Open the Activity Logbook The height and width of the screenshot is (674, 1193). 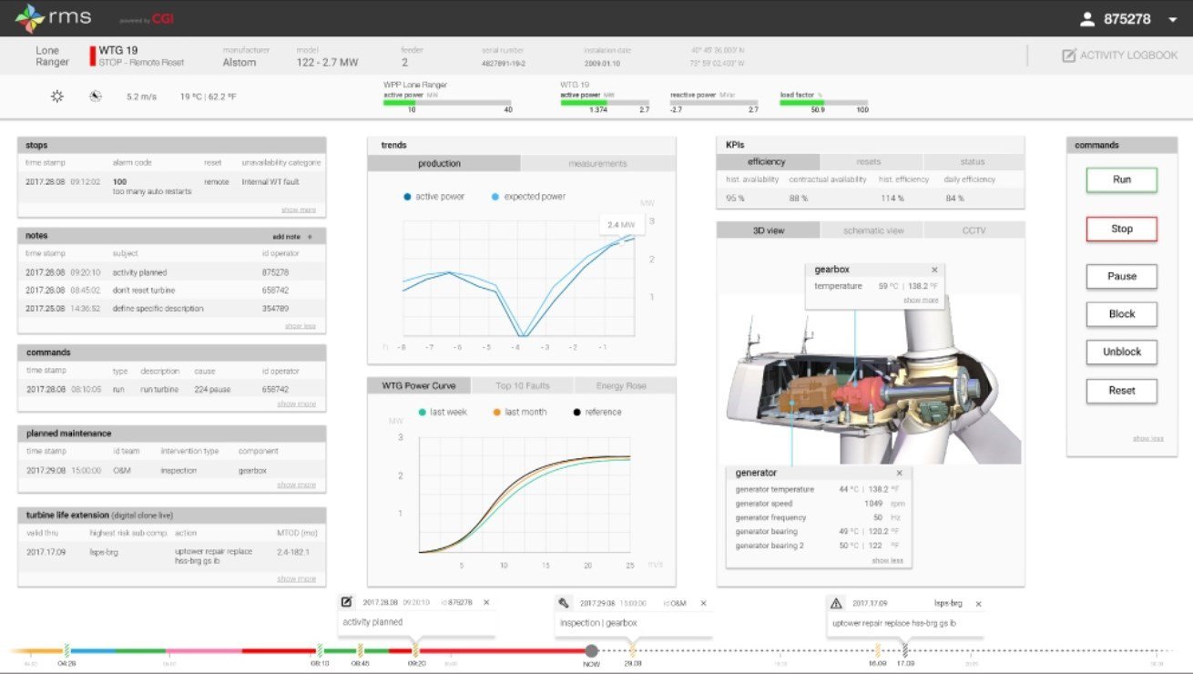click(1119, 56)
